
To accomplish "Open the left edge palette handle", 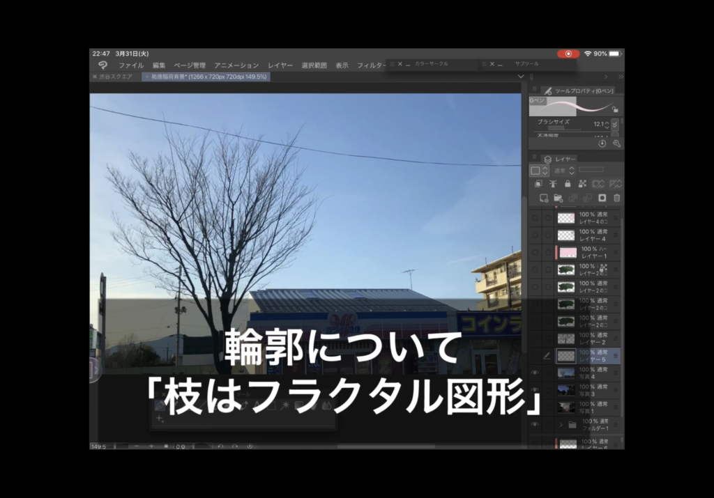I will click(x=95, y=370).
